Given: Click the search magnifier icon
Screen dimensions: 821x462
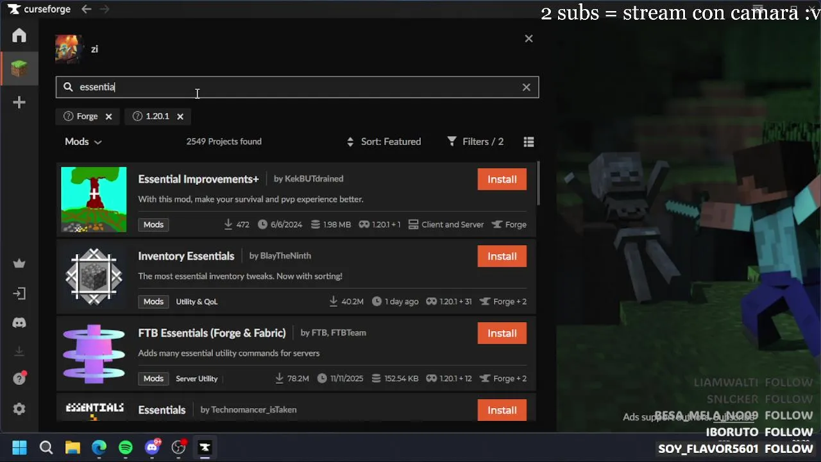Looking at the screenshot, I should click(68, 87).
